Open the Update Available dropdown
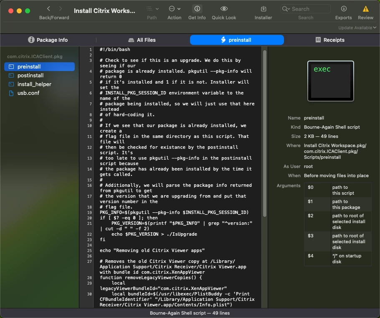 point(357,28)
